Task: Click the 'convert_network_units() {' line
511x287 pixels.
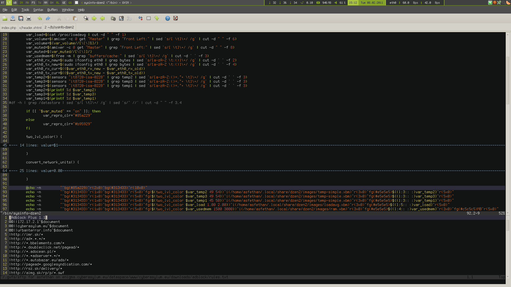Action: pos(52,162)
